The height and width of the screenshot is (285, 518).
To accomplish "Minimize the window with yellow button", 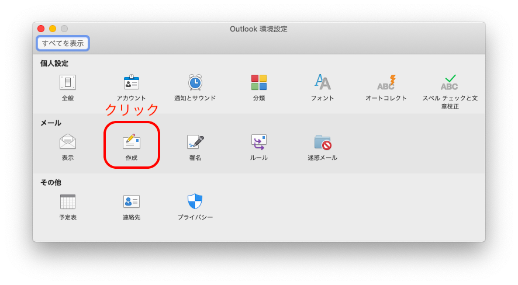I will pyautogui.click(x=53, y=29).
